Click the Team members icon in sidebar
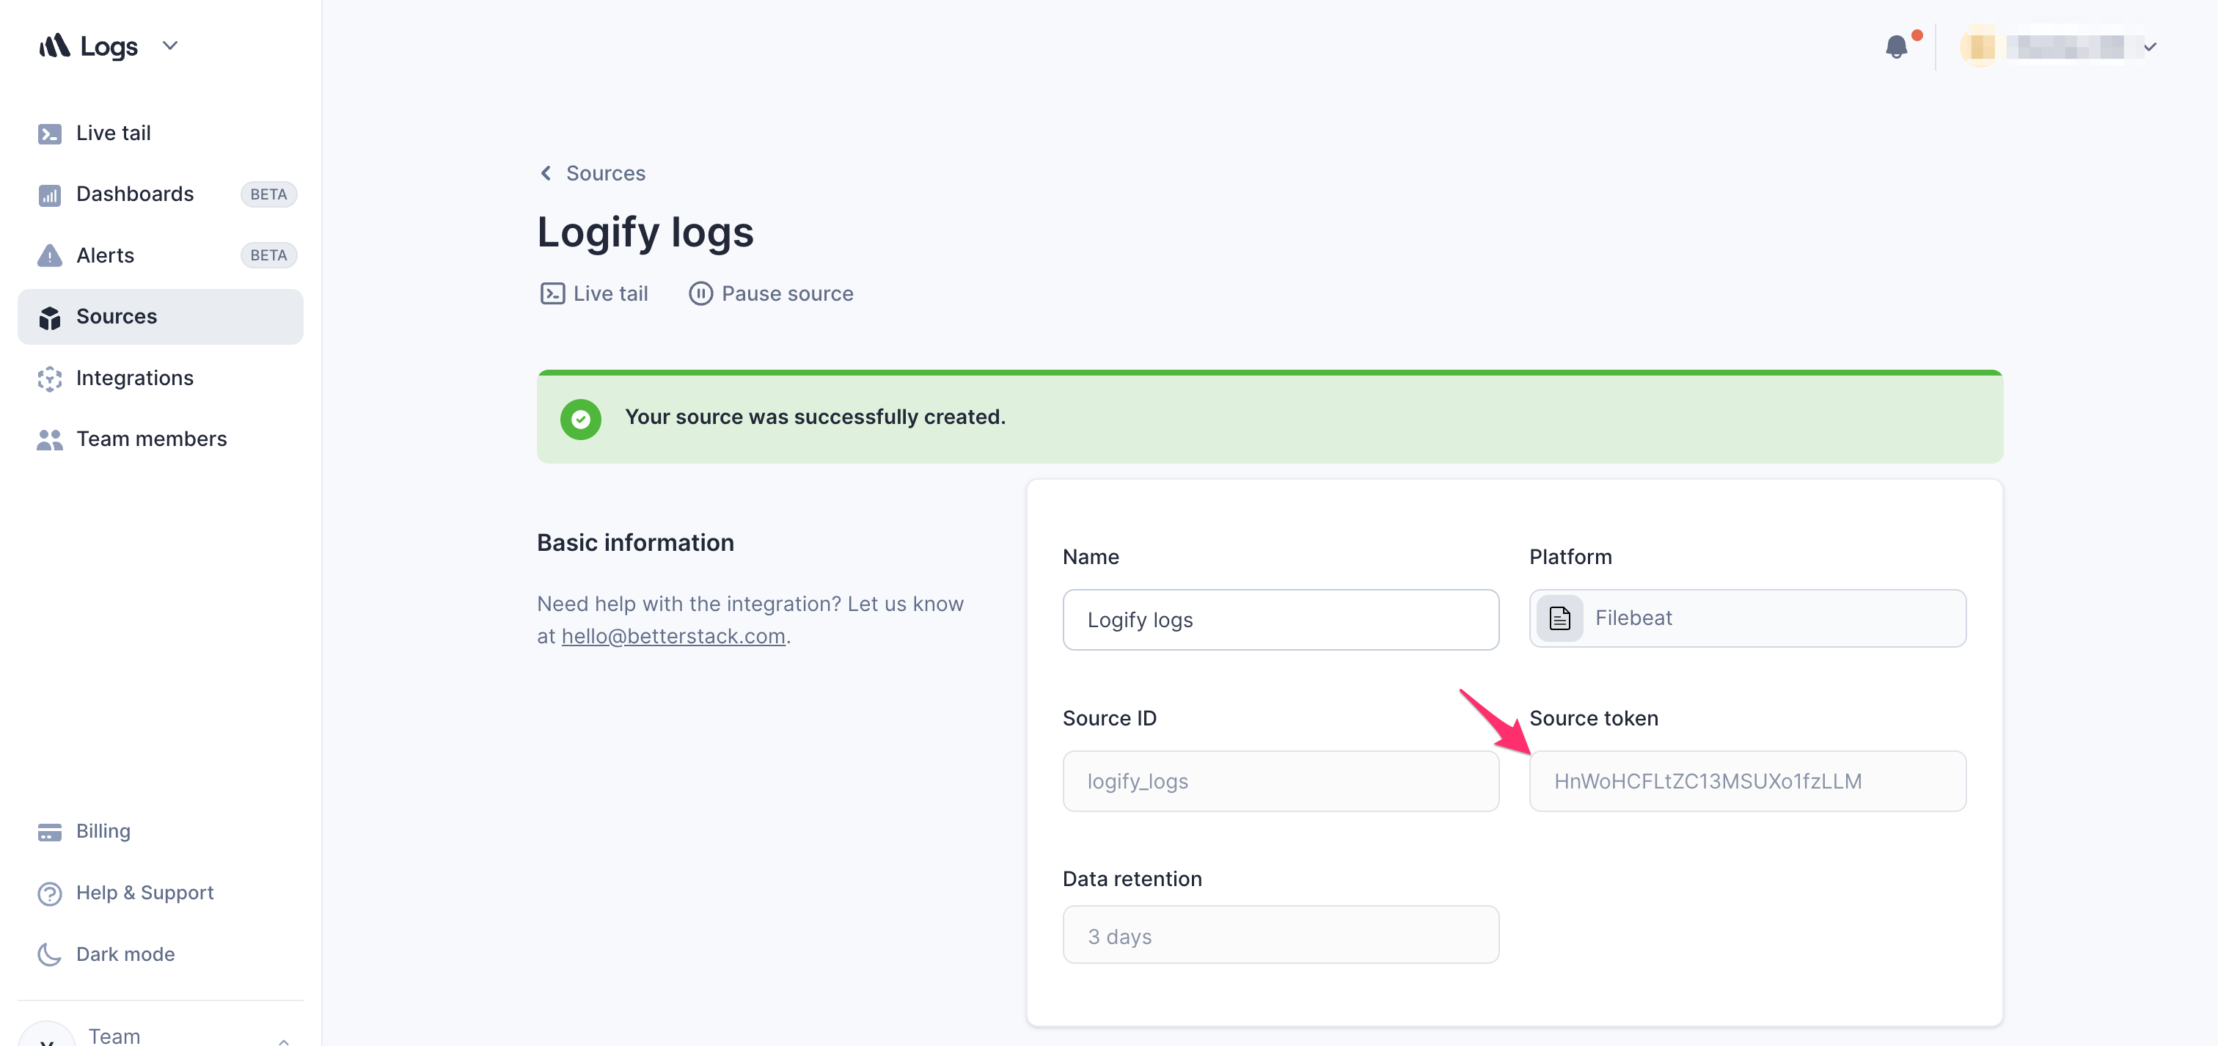The height and width of the screenshot is (1046, 2218). [48, 439]
